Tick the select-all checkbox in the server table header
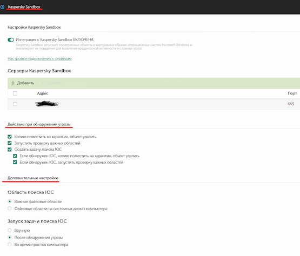The width and height of the screenshot is (300, 256). [x=15, y=93]
